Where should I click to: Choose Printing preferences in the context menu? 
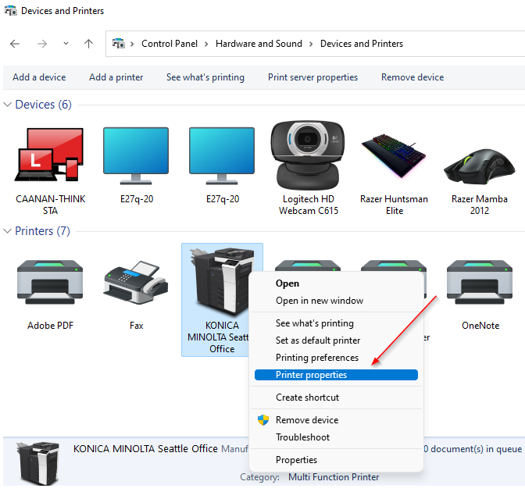click(x=336, y=358)
